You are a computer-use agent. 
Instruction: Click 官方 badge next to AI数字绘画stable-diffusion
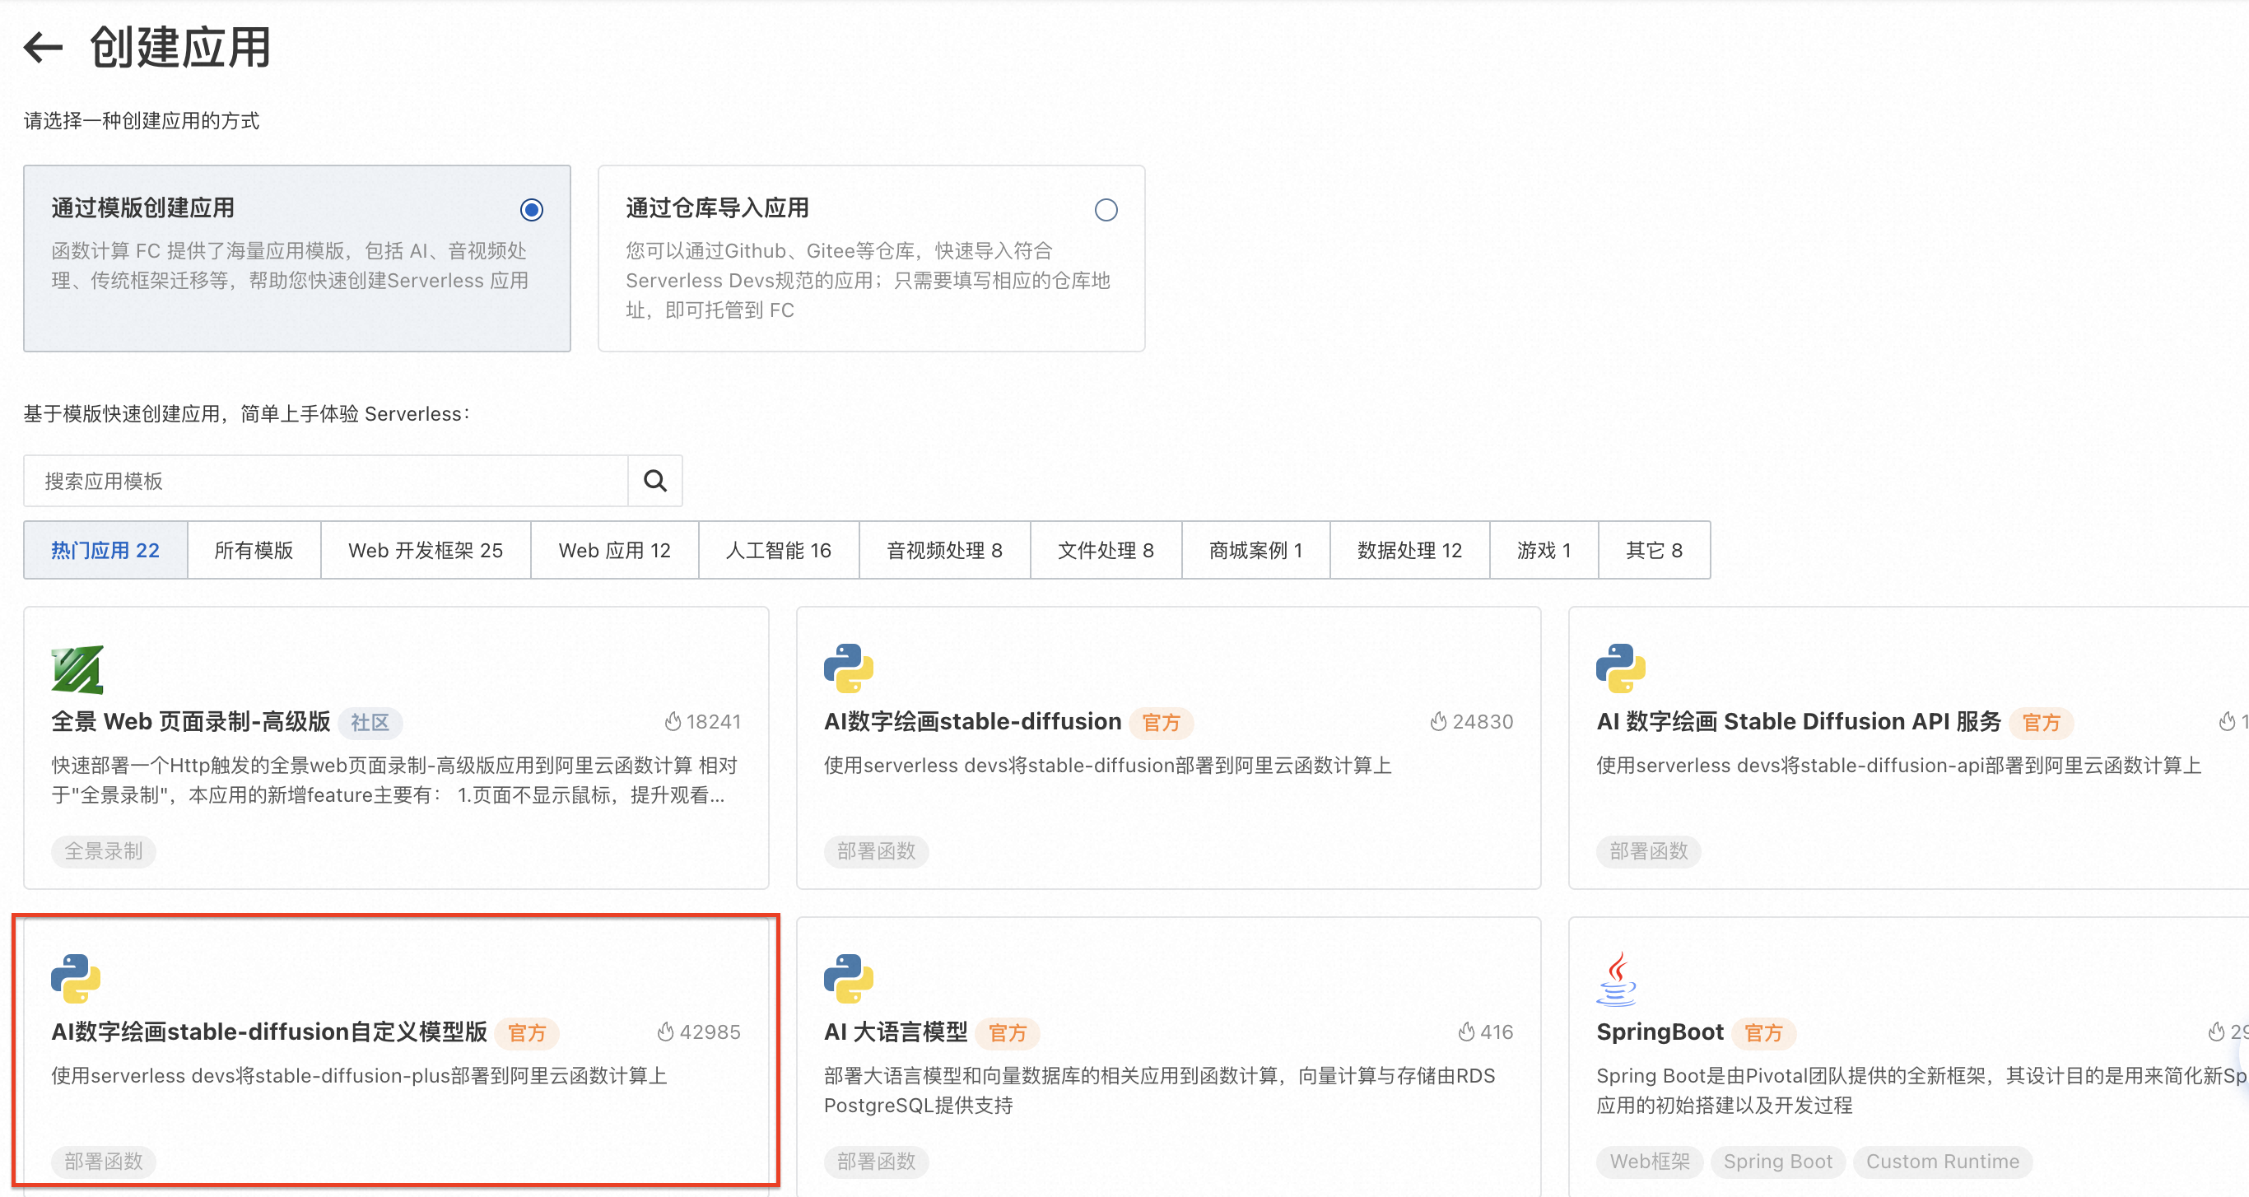click(1162, 722)
